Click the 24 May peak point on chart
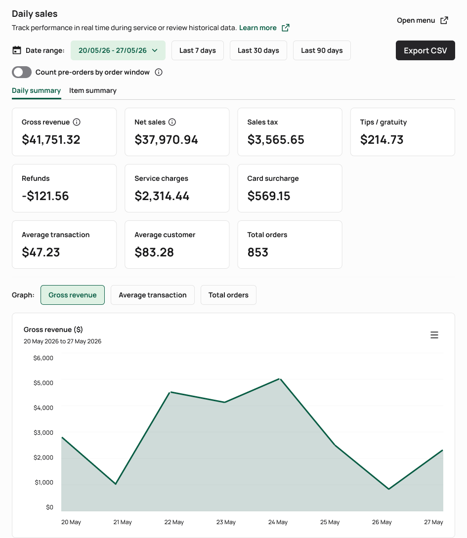This screenshot has width=467, height=538. (x=280, y=379)
